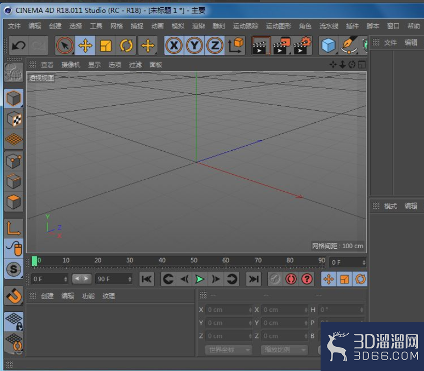424x371 pixels.
Task: Play animation forwards green arrow
Action: [200, 279]
